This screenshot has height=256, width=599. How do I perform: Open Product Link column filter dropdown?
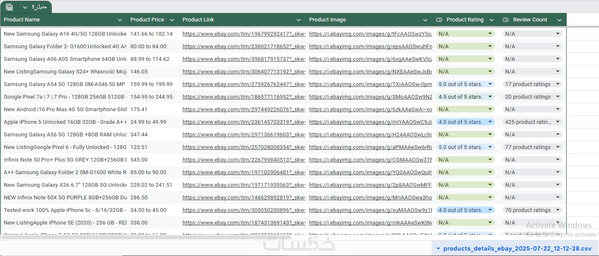coord(299,20)
